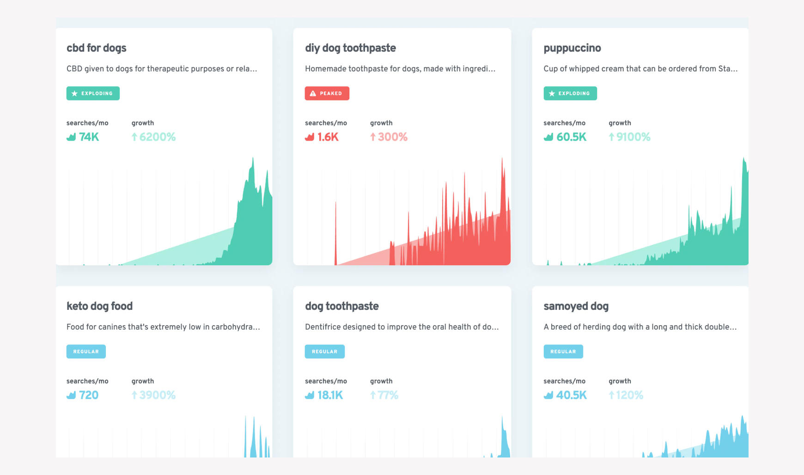Viewport: 804px width, 475px height.
Task: Click the growth label on puppuccino card
Action: [620, 123]
